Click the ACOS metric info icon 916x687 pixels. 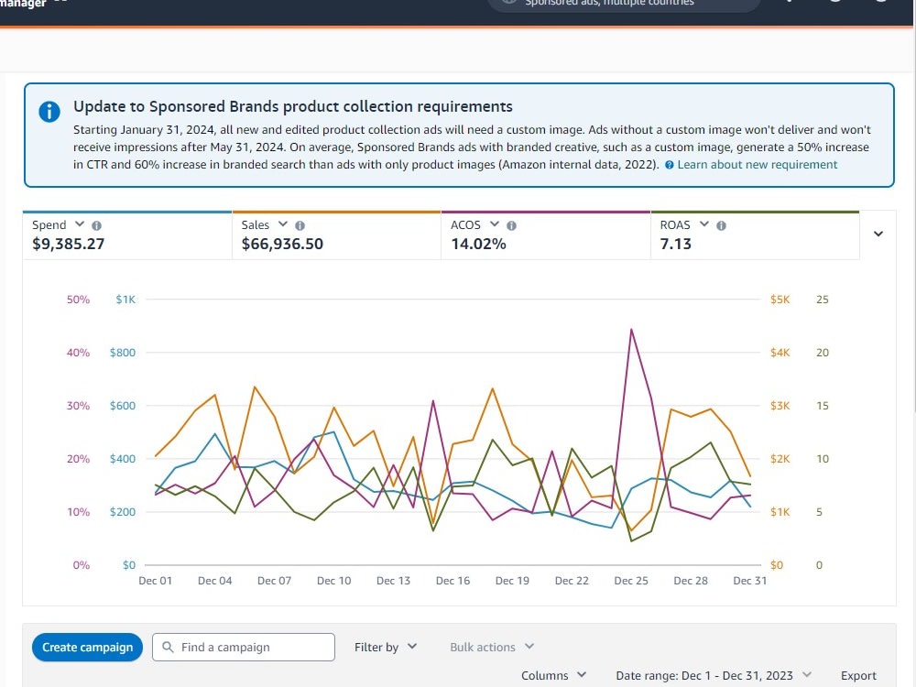pos(511,225)
